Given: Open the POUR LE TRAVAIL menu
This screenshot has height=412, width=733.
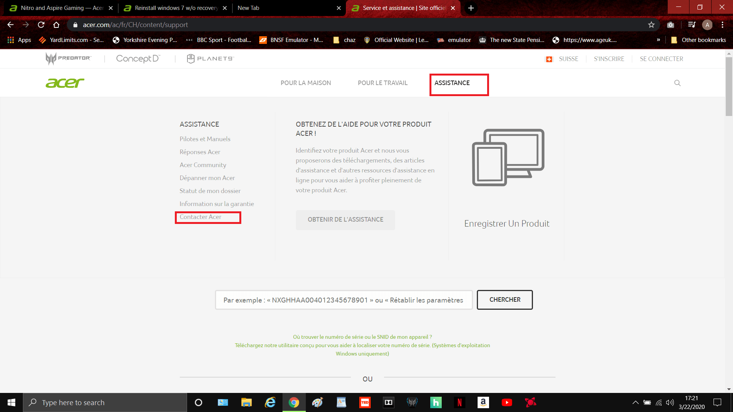Looking at the screenshot, I should point(383,83).
